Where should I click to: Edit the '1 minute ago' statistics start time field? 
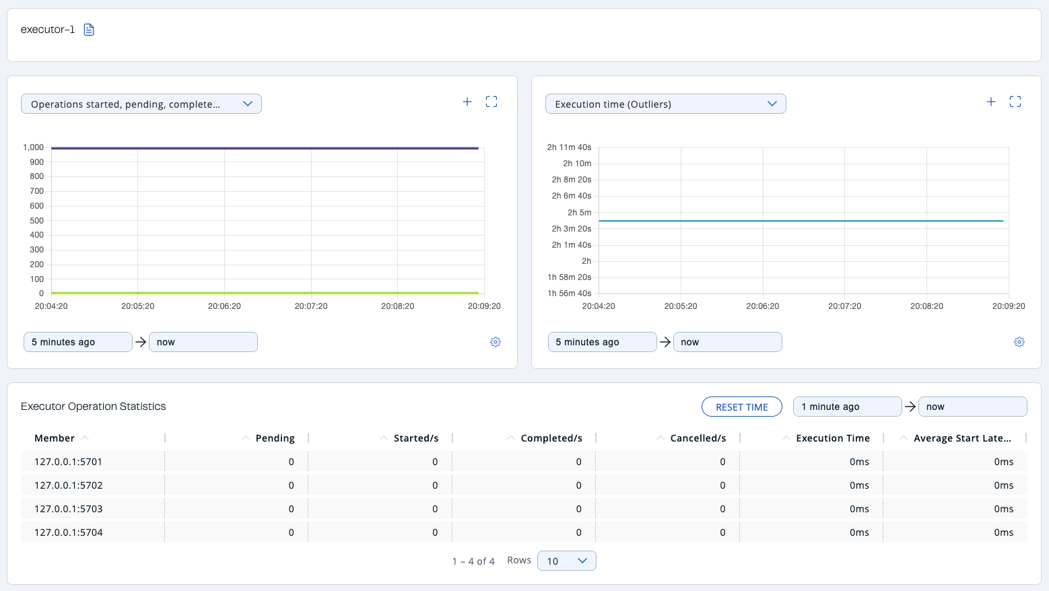pos(847,407)
